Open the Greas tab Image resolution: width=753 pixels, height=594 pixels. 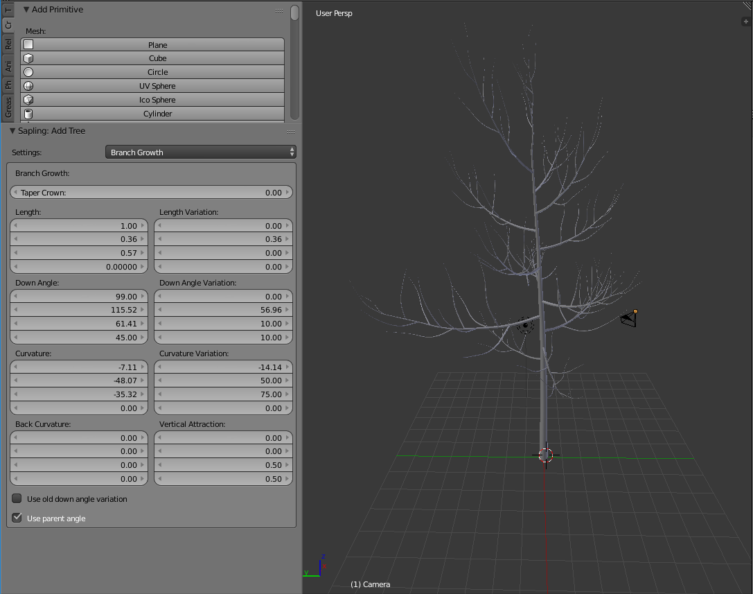8,107
